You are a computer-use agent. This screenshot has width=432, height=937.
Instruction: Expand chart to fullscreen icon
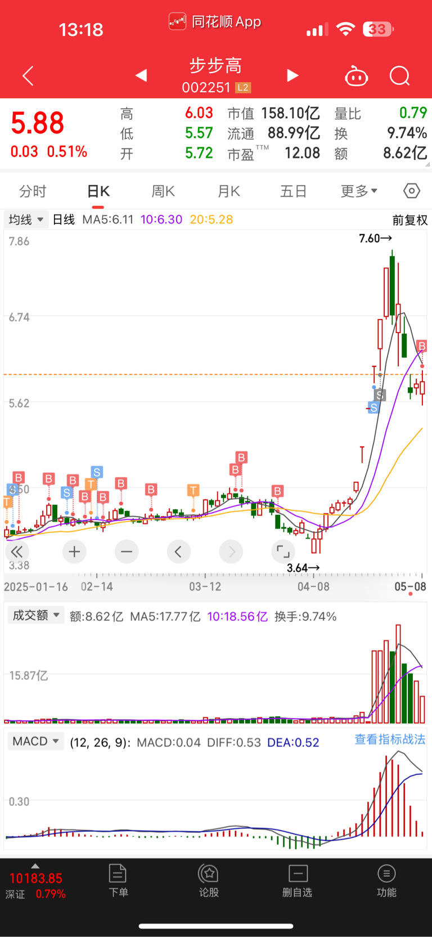point(283,552)
